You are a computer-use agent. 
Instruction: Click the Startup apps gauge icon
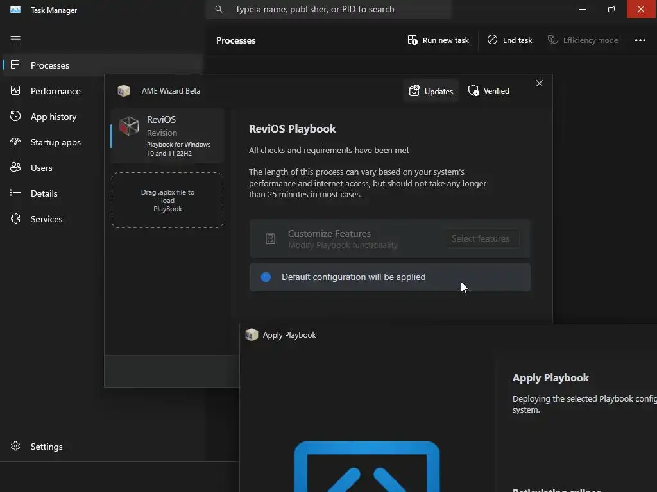click(15, 142)
